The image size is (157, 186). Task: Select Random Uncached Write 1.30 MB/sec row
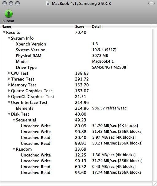coord(76,155)
